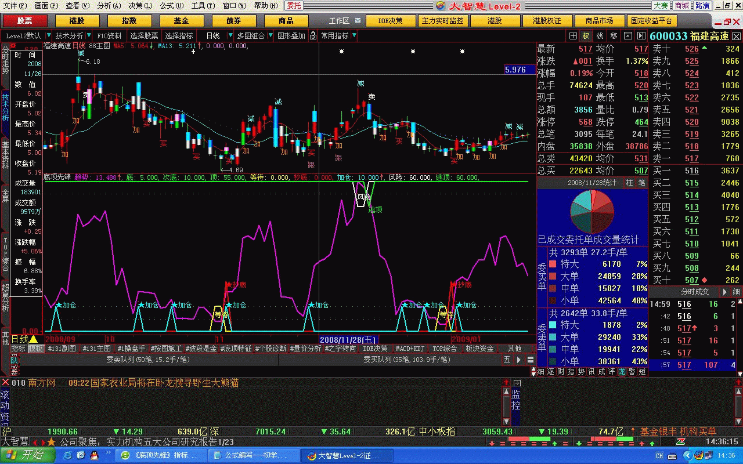Select the 龙 tab in bottom right panel
This screenshot has width=743, height=464.
(622, 372)
